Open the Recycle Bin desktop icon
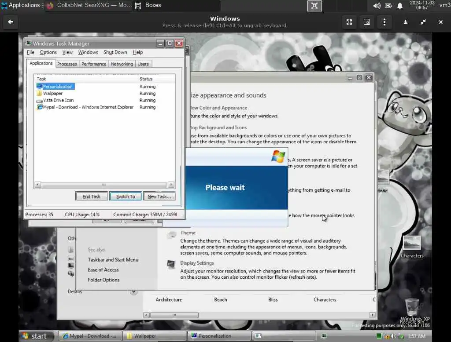Viewport: 451px width, 342px height. [x=412, y=311]
